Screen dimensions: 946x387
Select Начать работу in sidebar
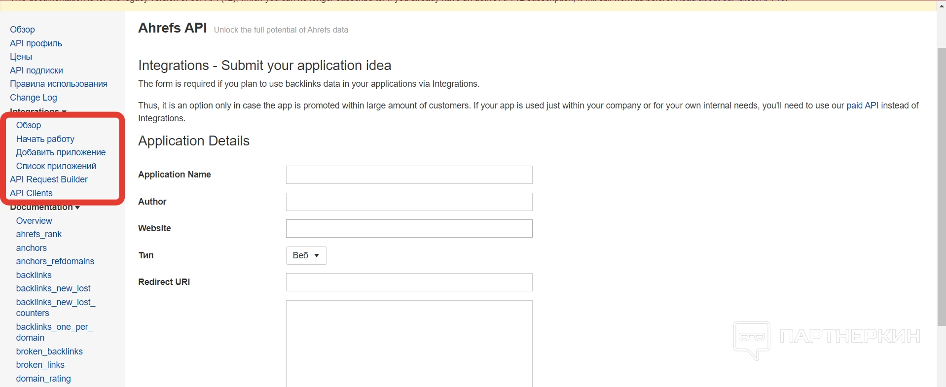[x=45, y=139]
